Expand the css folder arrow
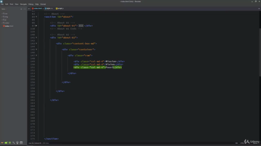 click(2, 13)
